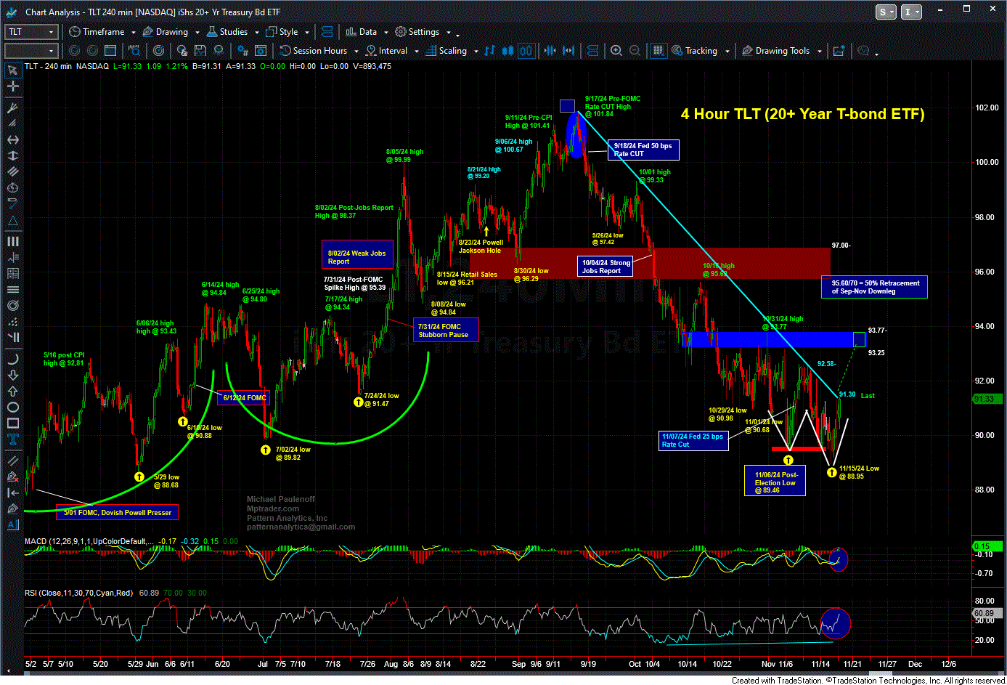This screenshot has width=1007, height=685.
Task: Toggle the S mode button in title bar
Action: (884, 12)
